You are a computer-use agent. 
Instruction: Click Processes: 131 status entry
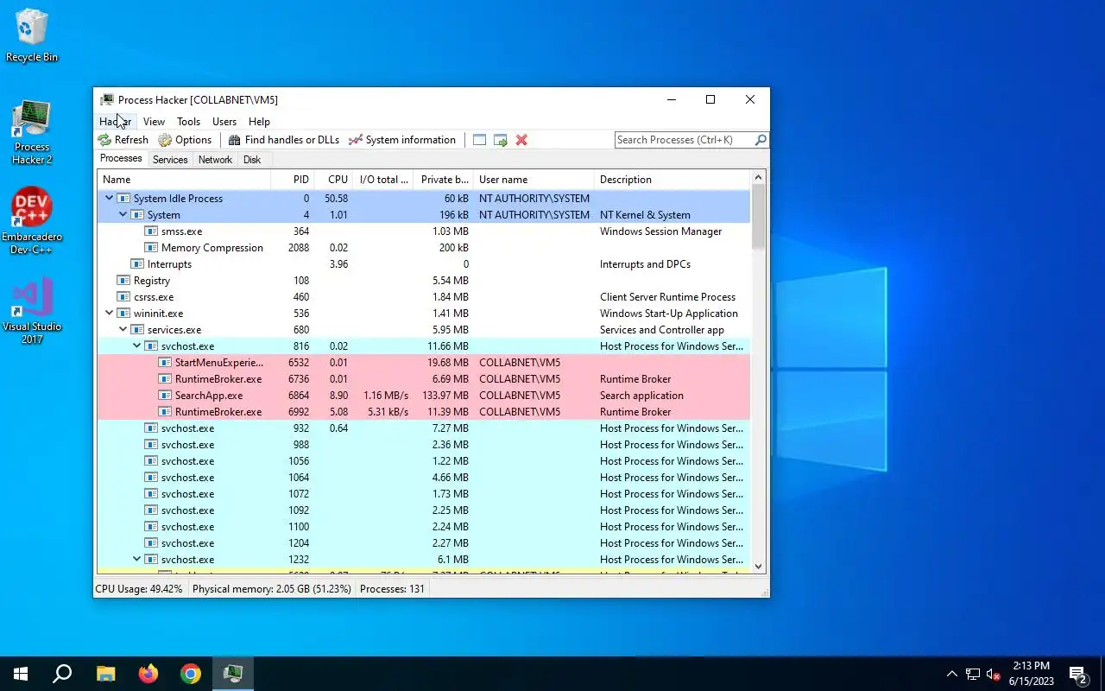[x=392, y=588]
